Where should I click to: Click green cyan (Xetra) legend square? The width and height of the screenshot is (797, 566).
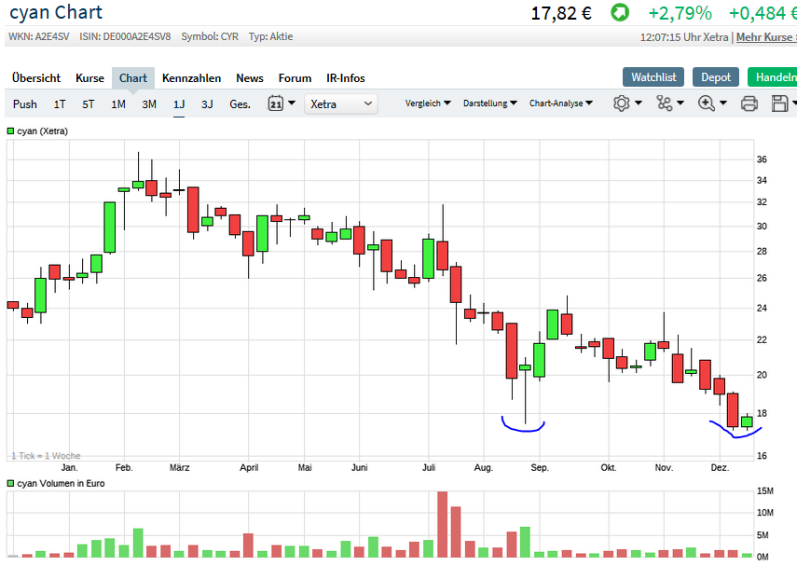point(10,131)
